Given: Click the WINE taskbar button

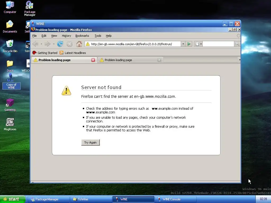Looking at the screenshot, I should click(x=133, y=199).
